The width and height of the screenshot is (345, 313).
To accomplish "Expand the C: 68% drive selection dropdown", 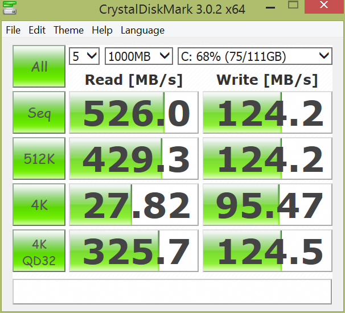I will click(255, 56).
